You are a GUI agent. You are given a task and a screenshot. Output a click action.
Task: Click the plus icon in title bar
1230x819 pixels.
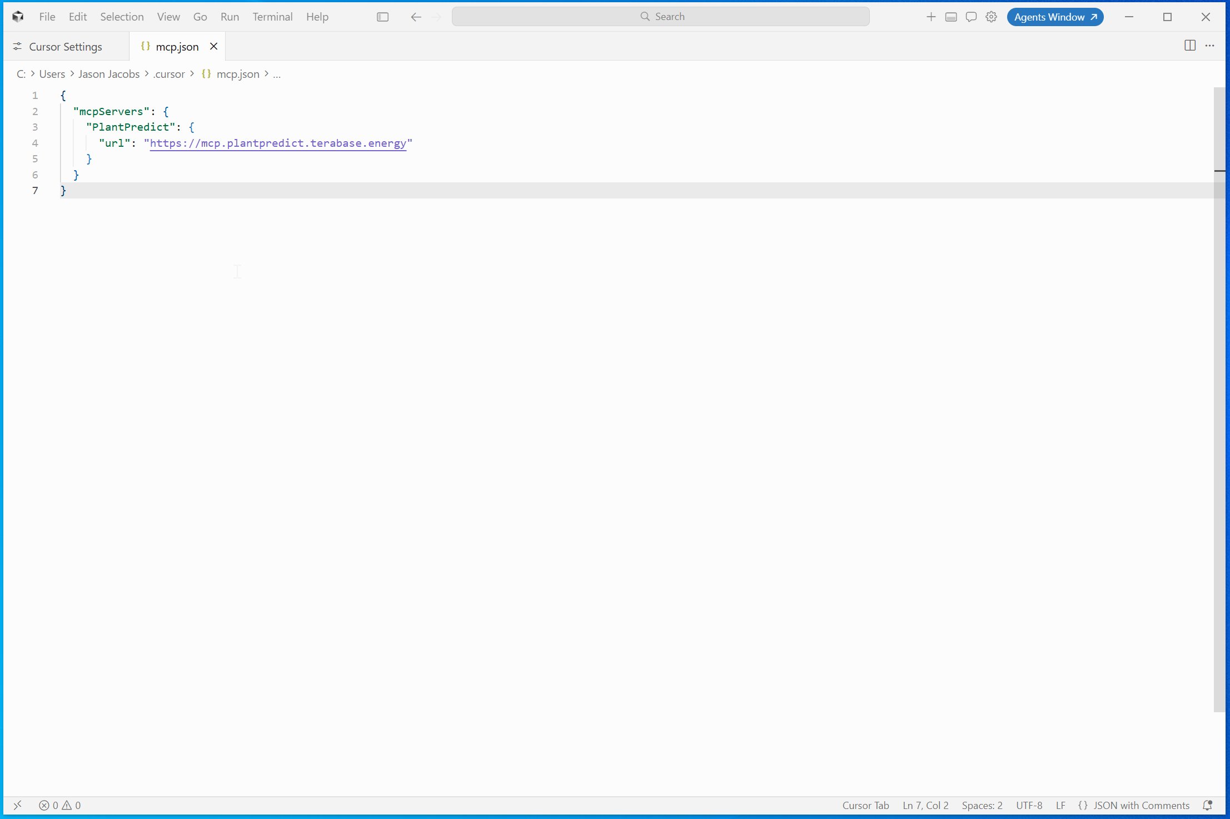(x=931, y=17)
